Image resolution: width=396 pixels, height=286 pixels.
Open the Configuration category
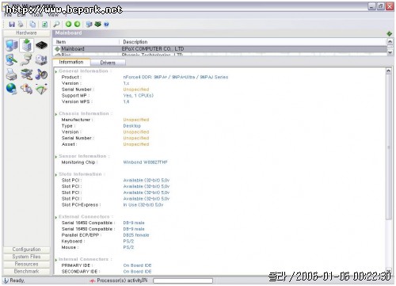coord(26,250)
